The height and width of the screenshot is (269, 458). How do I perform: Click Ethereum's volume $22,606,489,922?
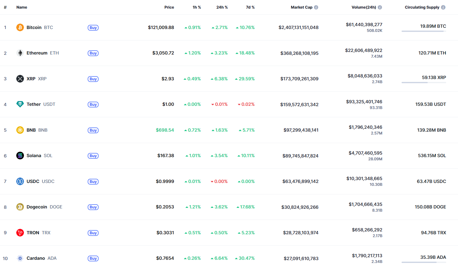(364, 50)
